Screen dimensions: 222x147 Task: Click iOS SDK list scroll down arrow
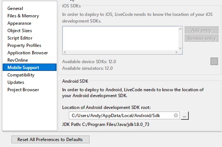click(180, 48)
